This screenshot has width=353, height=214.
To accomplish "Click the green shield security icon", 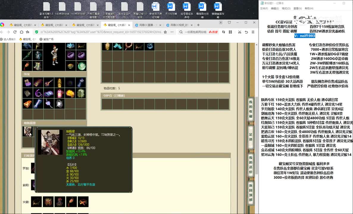I will pyautogui.click(x=37, y=32).
